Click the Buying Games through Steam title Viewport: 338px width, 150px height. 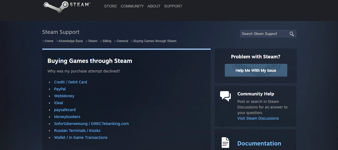coord(90,61)
